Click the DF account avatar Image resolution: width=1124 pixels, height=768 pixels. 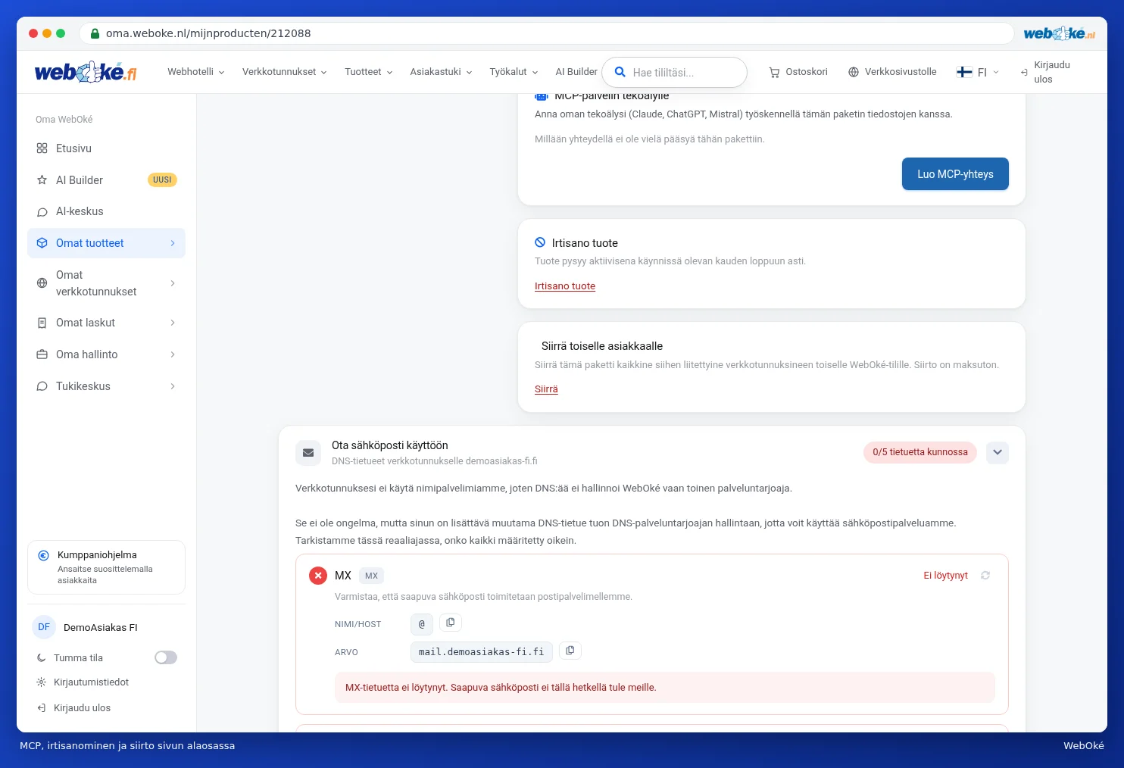click(x=44, y=627)
